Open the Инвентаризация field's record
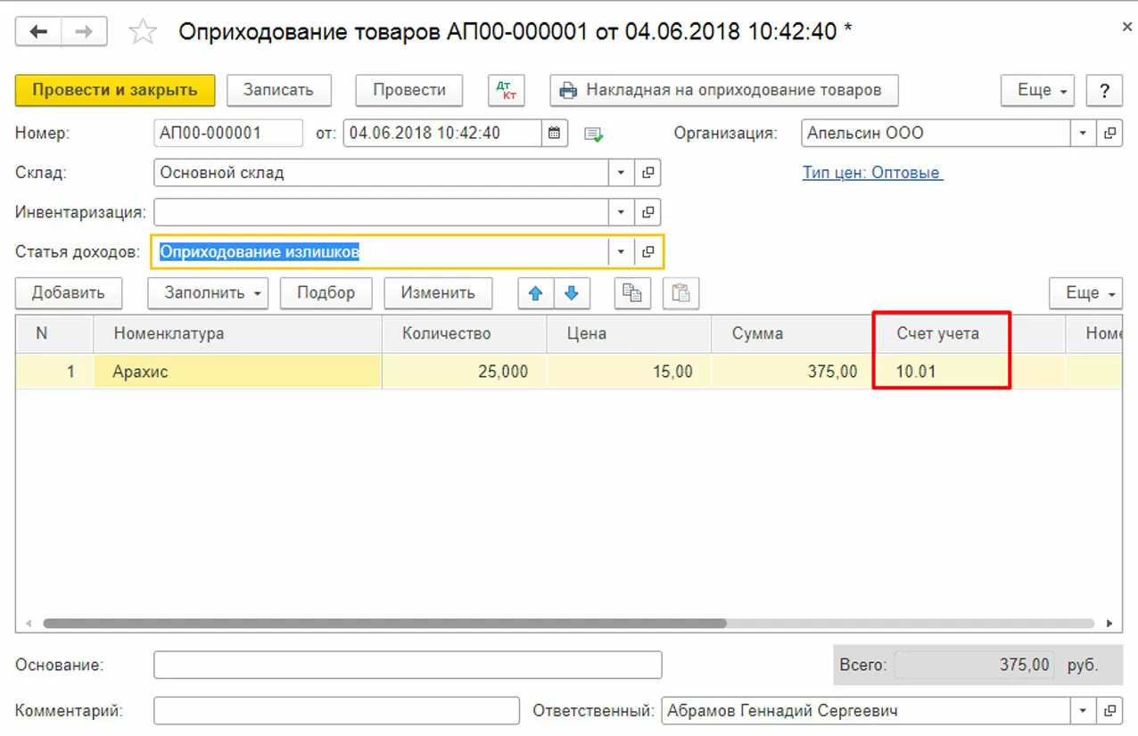 (x=648, y=212)
